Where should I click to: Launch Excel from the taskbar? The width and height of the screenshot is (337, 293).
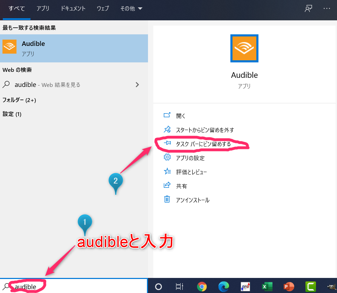[x=267, y=287]
